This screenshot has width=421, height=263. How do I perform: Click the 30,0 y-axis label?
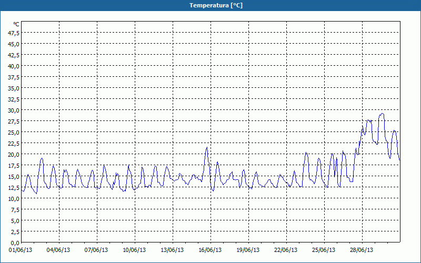point(14,110)
